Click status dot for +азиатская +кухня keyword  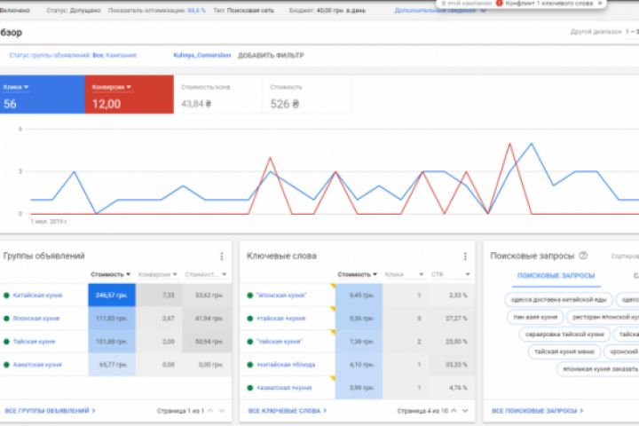(x=249, y=388)
